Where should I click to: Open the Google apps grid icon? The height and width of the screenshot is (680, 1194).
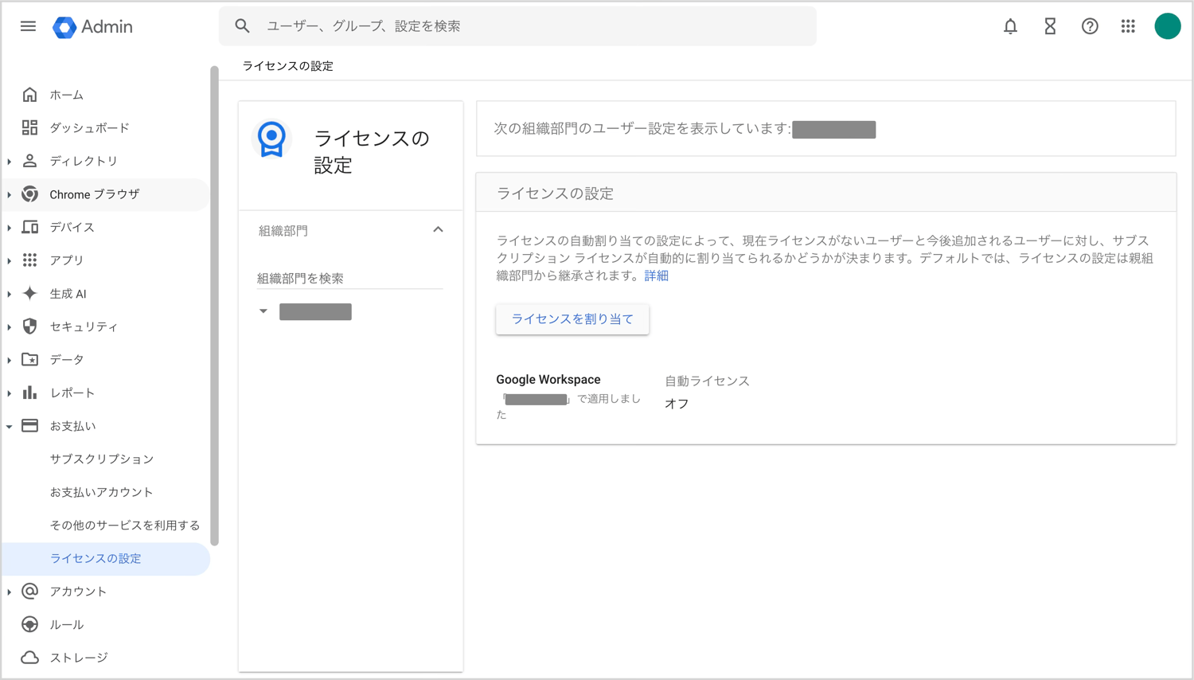(1128, 26)
